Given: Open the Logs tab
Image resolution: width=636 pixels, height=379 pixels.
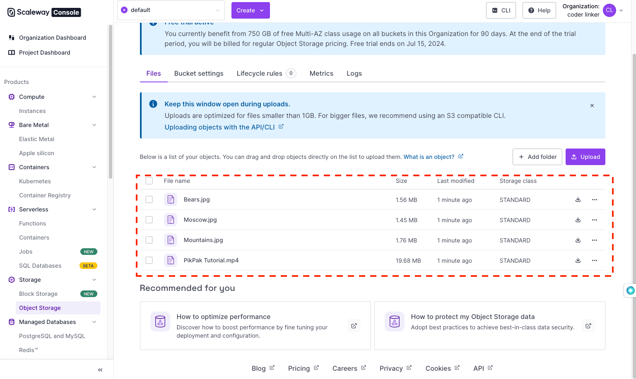Looking at the screenshot, I should [x=354, y=73].
